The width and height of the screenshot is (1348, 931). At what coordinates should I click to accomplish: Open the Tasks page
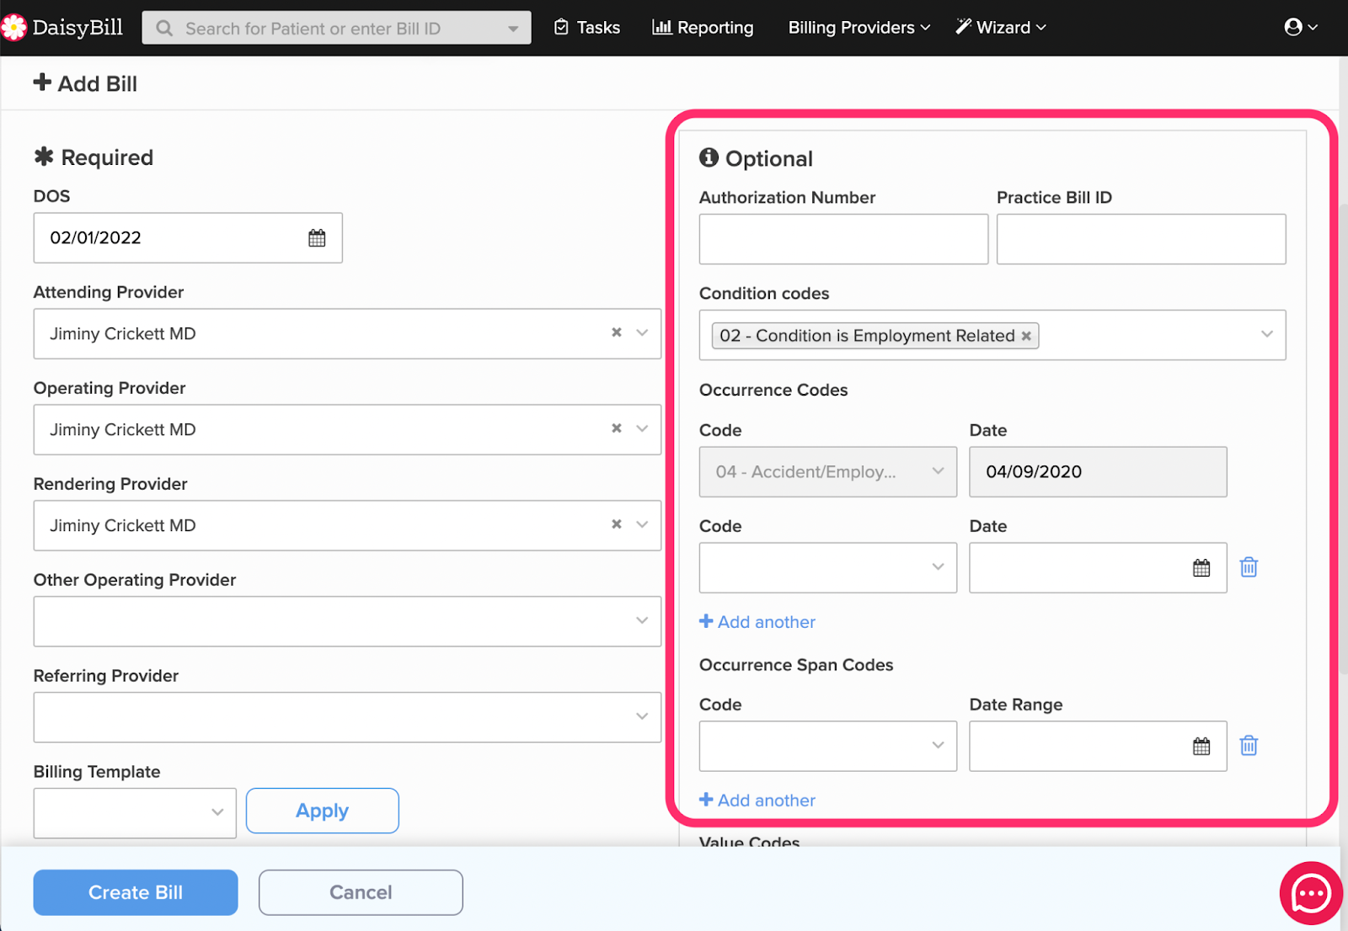[587, 28]
